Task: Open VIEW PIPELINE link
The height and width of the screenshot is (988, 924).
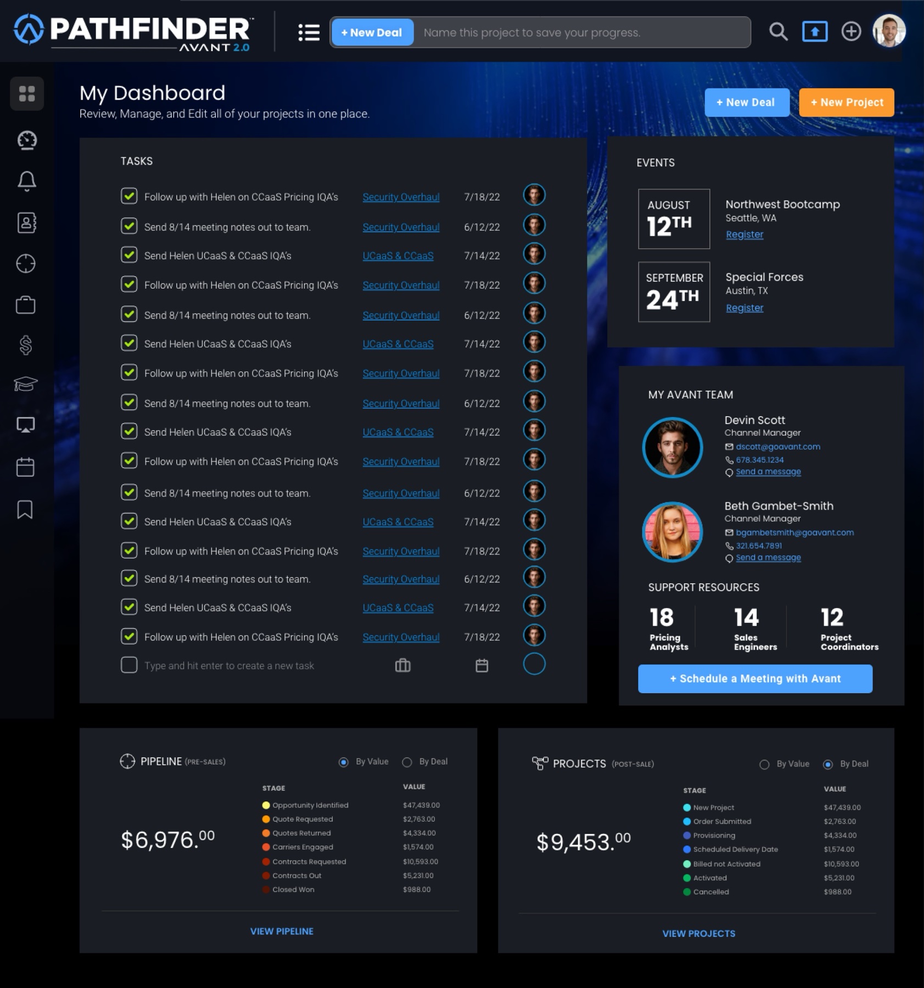Action: tap(282, 931)
